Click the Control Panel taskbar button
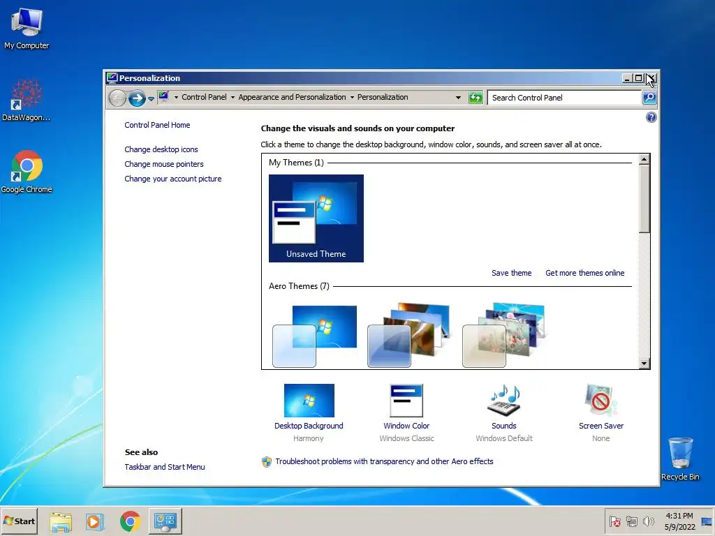 pos(165,521)
